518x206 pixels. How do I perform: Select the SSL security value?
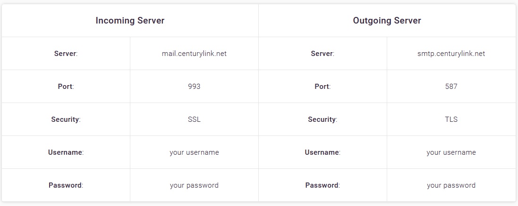(x=194, y=119)
